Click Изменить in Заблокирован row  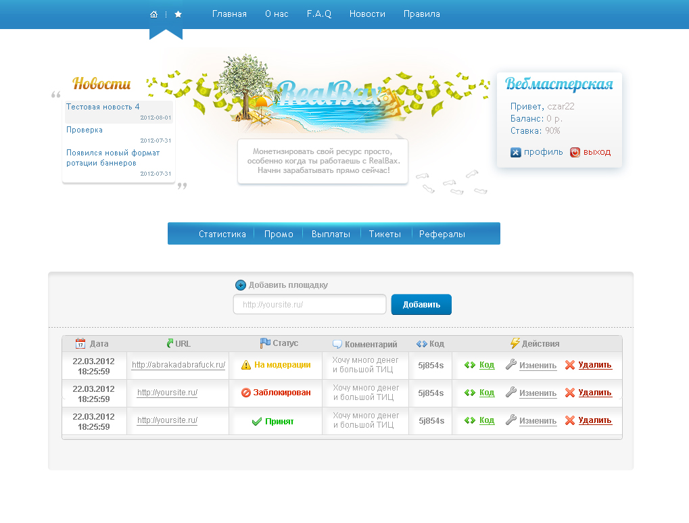[x=538, y=393]
